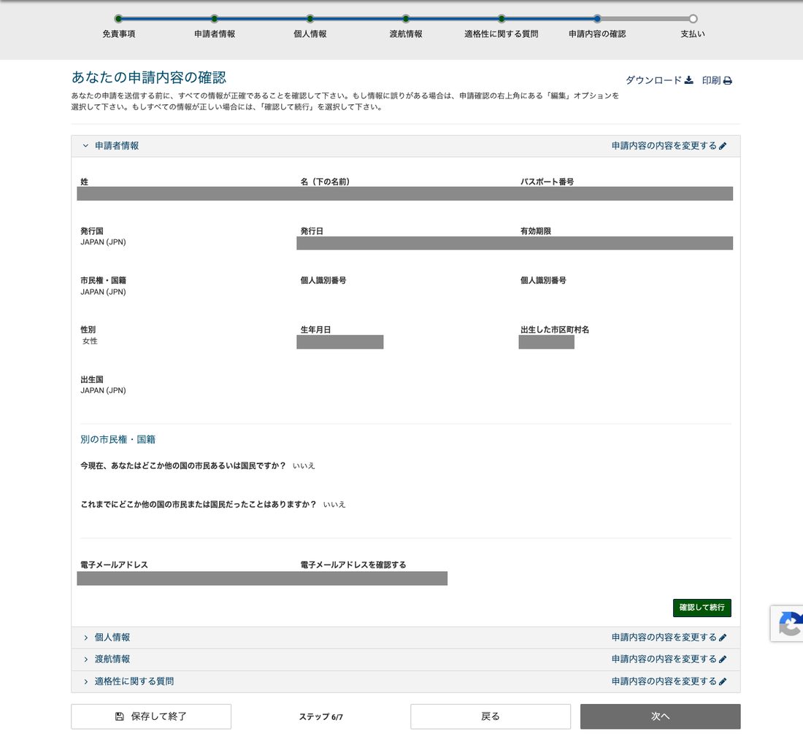Image resolution: width=803 pixels, height=755 pixels.
Task: Click the pencil icon in 適格性に関する質問 row
Action: point(723,682)
